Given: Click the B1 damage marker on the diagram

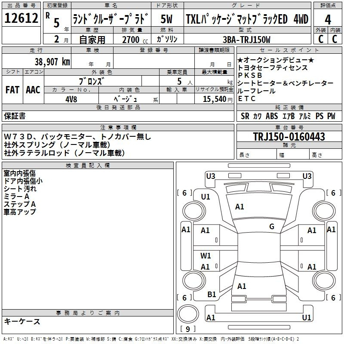Looking at the screenshot, I should [212, 294].
